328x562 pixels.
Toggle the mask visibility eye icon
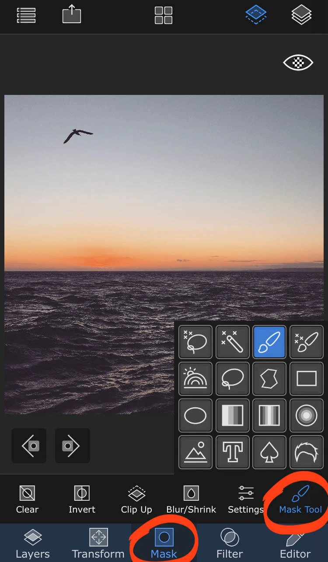[x=298, y=63]
